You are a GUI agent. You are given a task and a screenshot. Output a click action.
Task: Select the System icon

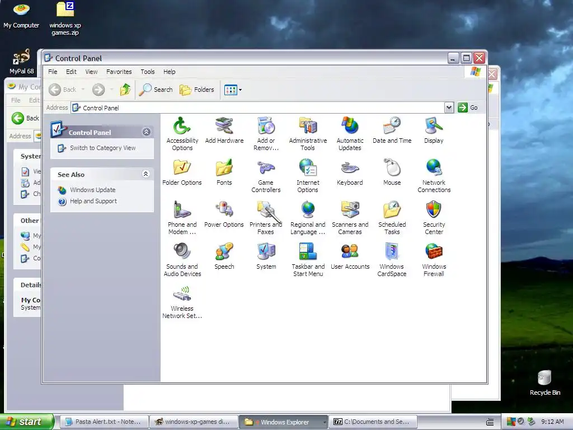click(266, 256)
